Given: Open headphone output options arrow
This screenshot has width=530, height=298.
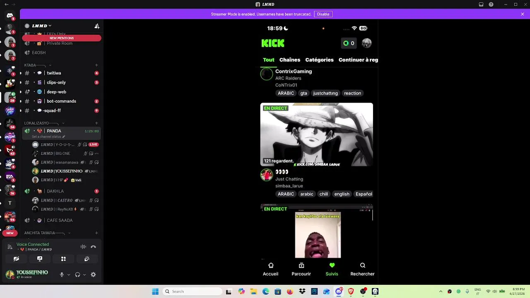Looking at the screenshot, I should 84,274.
